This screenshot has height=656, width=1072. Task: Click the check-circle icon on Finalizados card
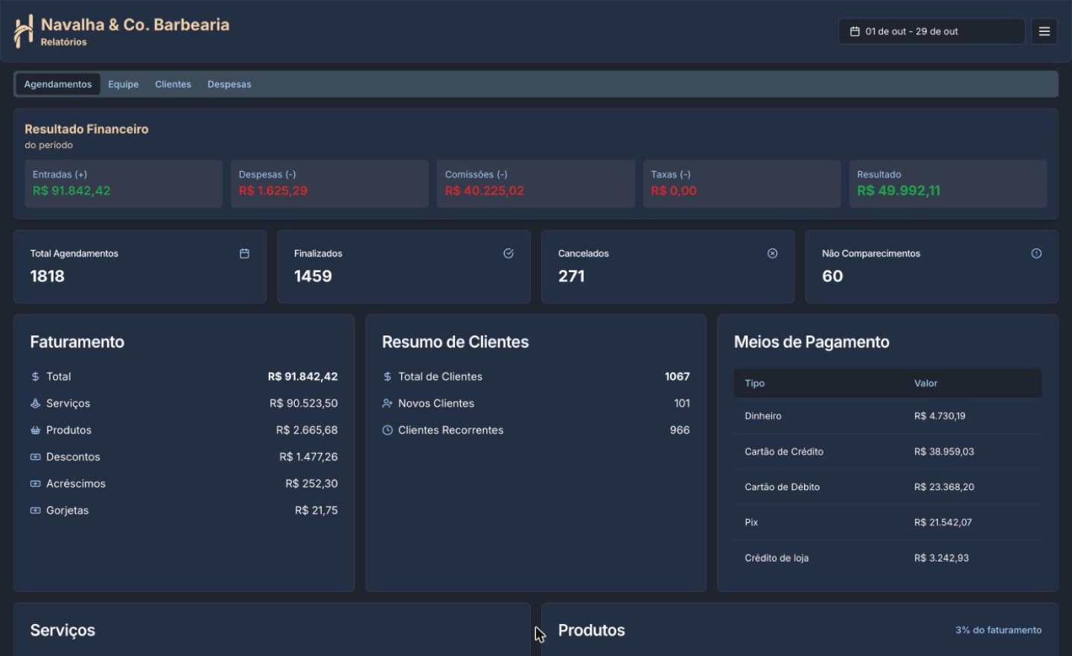pos(508,254)
